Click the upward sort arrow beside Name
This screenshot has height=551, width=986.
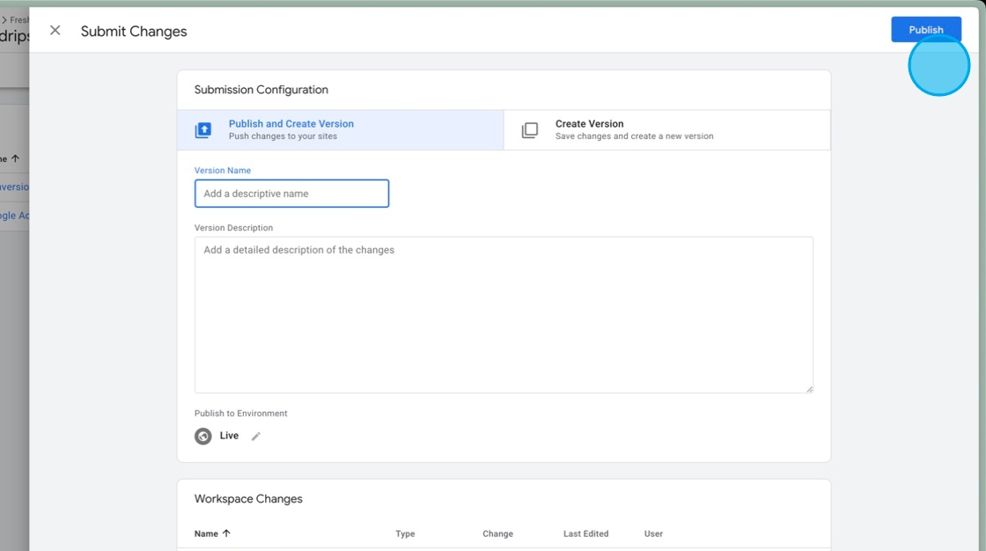(228, 533)
